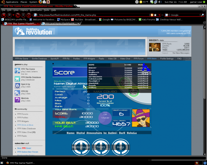Viewport: 207px width, 165px height.
Task: Click the RSS feed icon in address bar
Action: (x=152, y=15)
